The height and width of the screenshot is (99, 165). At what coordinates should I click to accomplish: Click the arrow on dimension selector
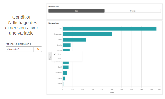(50, 55)
